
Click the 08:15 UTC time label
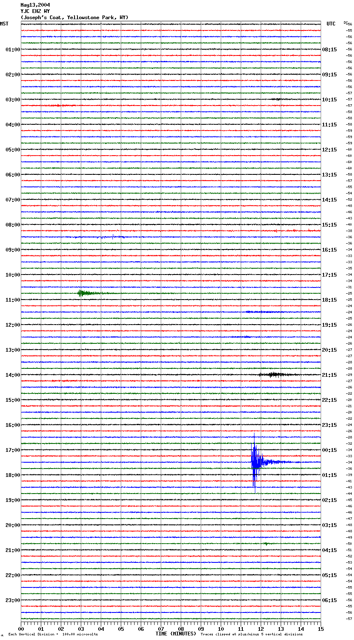329,50
